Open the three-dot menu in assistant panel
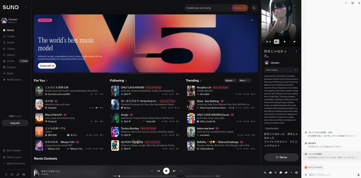The width and height of the screenshot is (361, 178). click(x=346, y=3)
